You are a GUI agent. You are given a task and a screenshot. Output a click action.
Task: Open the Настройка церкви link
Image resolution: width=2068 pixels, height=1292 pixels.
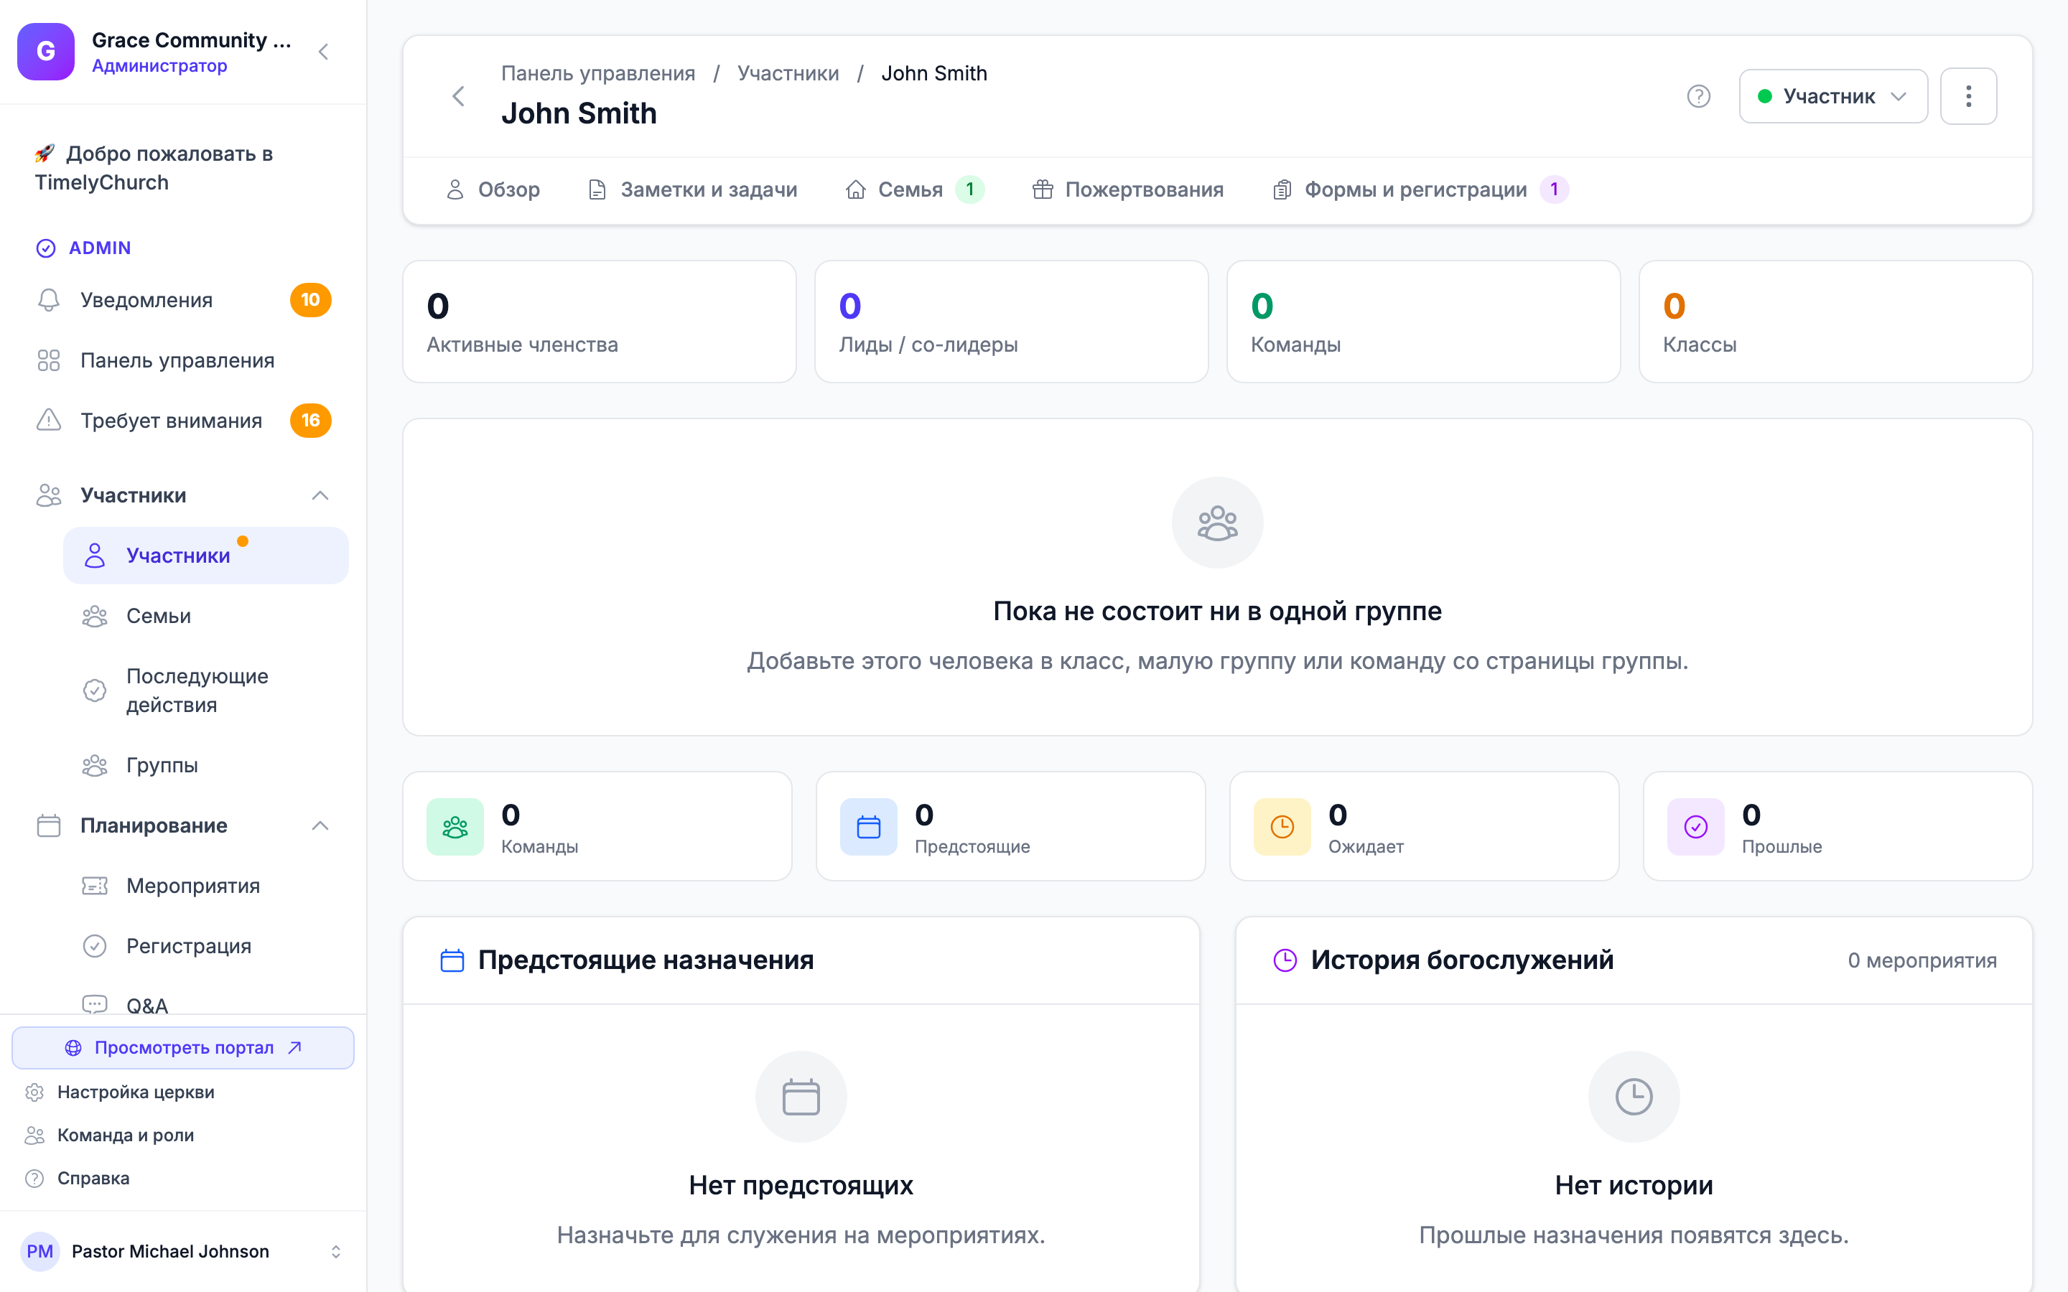tap(120, 1092)
